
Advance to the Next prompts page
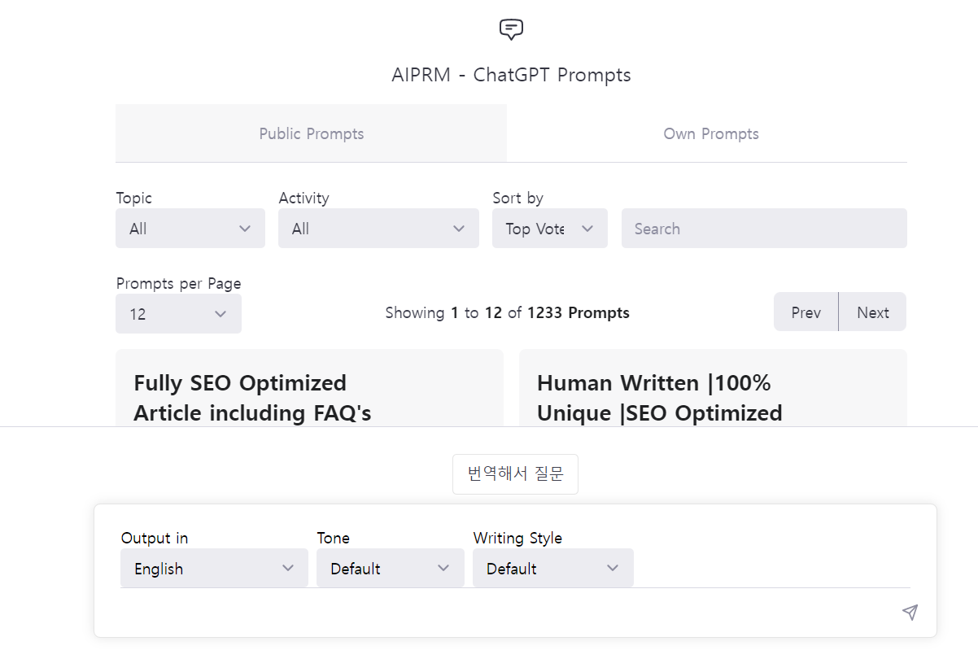(x=872, y=312)
